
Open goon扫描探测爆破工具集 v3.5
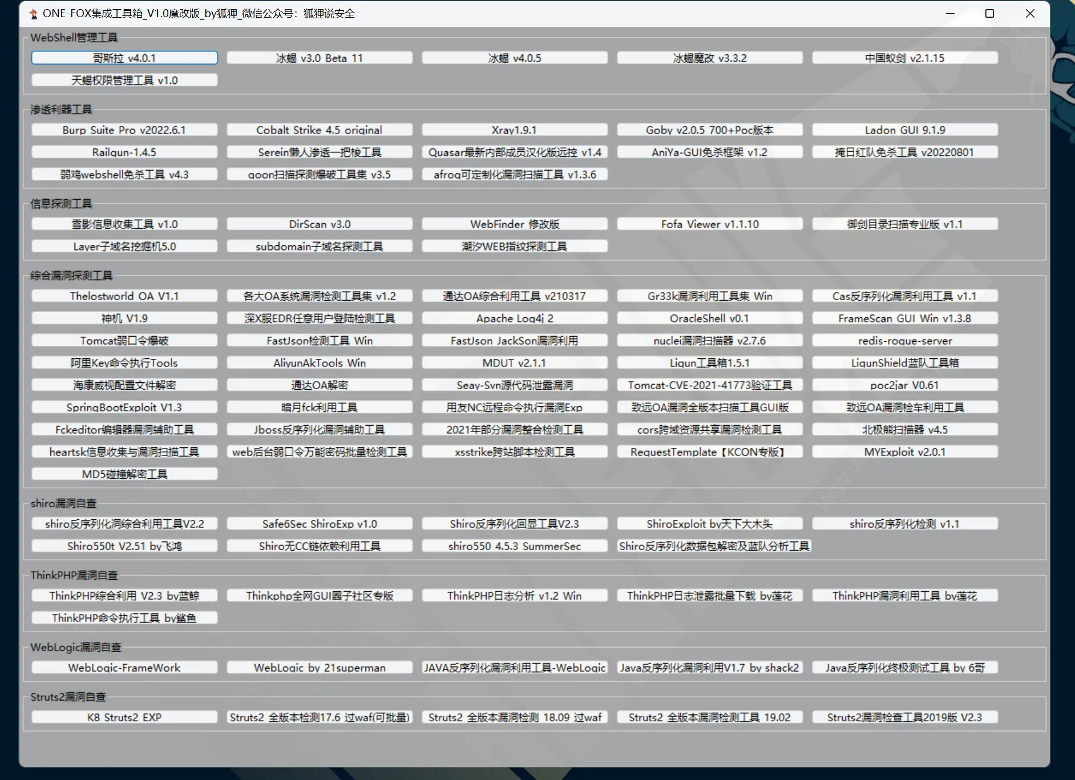click(320, 175)
